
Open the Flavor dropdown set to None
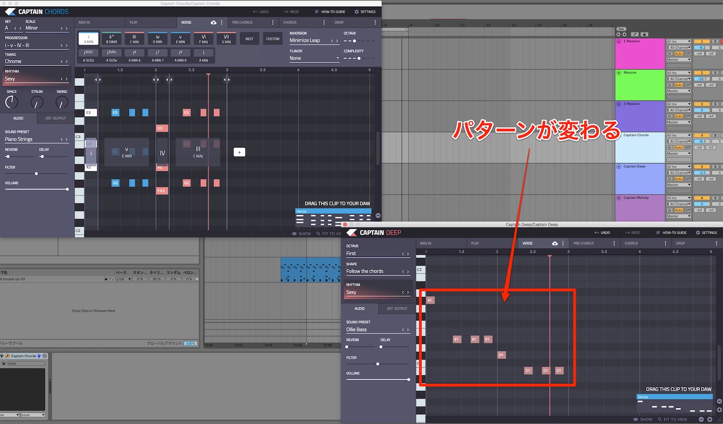(x=315, y=58)
